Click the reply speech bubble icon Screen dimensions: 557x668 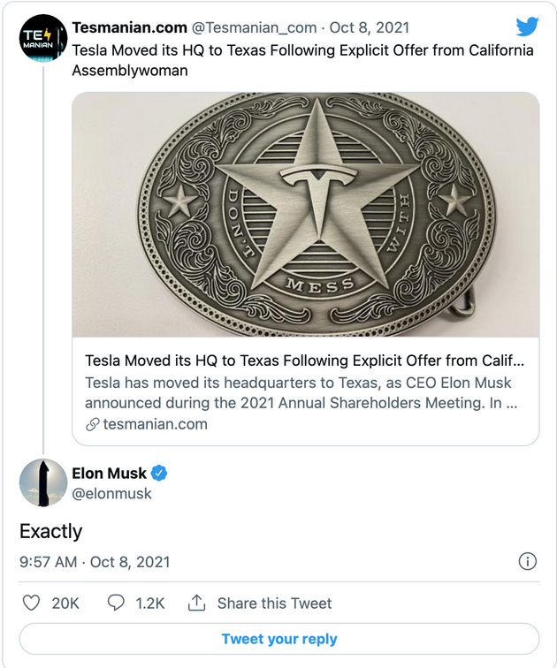pos(116,603)
